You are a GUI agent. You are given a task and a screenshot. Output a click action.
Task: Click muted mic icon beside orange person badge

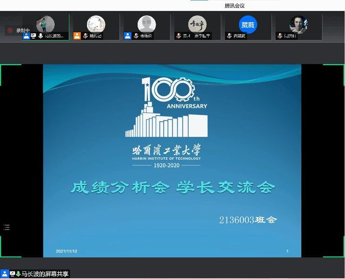[85, 36]
